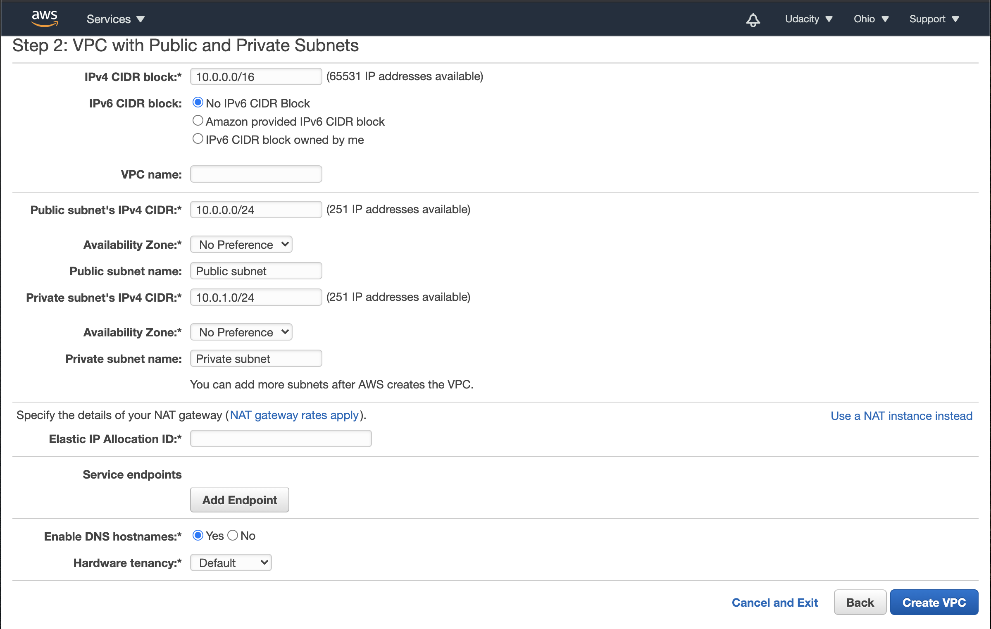This screenshot has width=991, height=629.
Task: Click the VPC name input field
Action: tap(256, 174)
